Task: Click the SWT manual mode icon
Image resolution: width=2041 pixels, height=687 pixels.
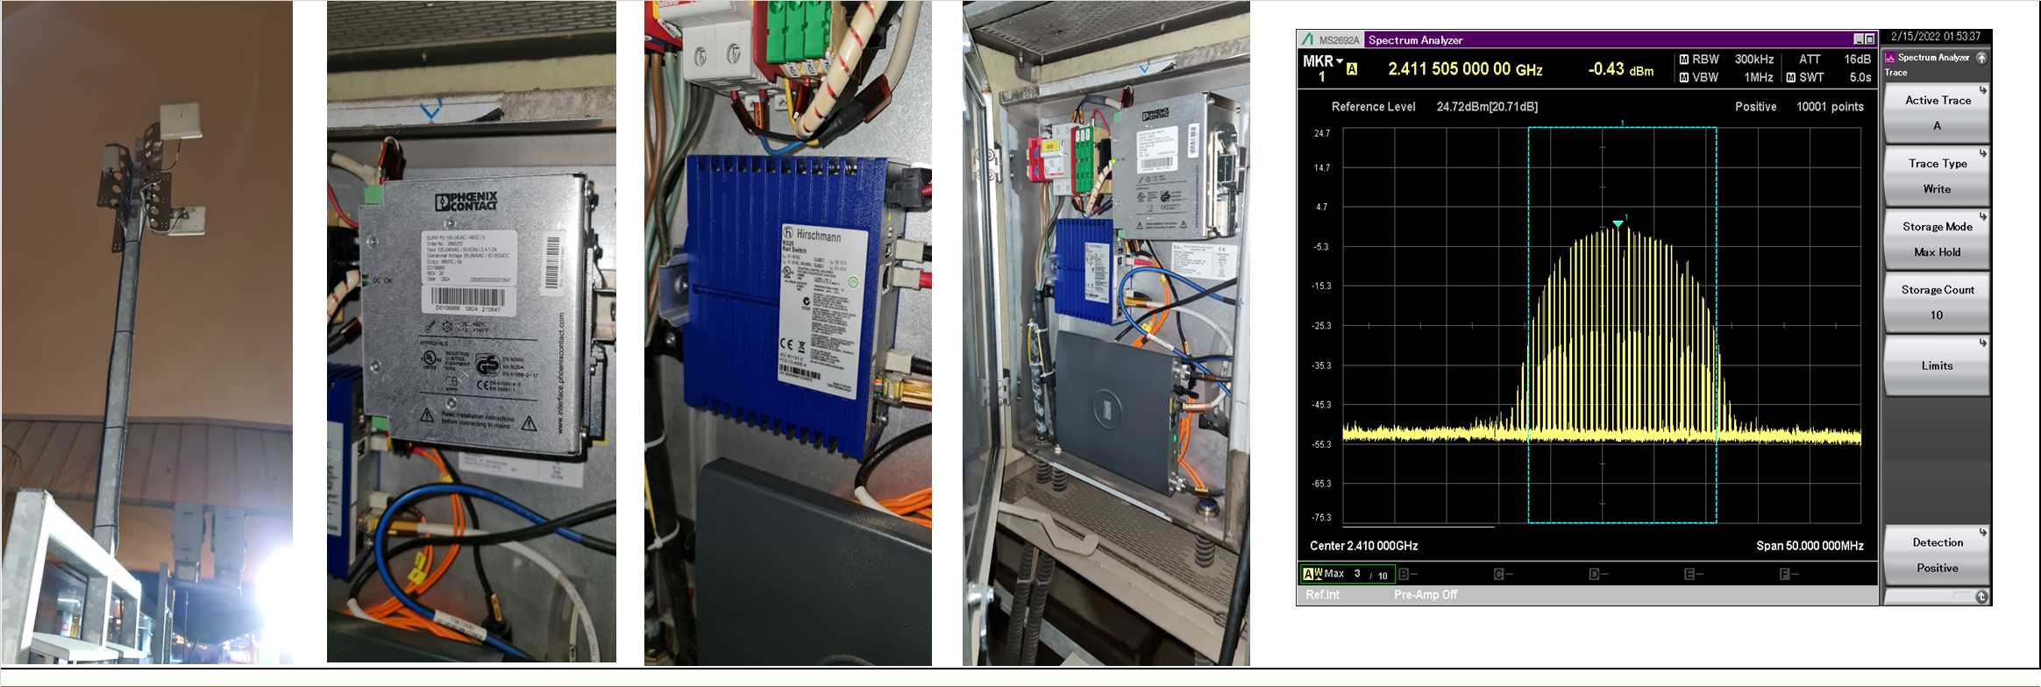Action: click(x=1790, y=78)
